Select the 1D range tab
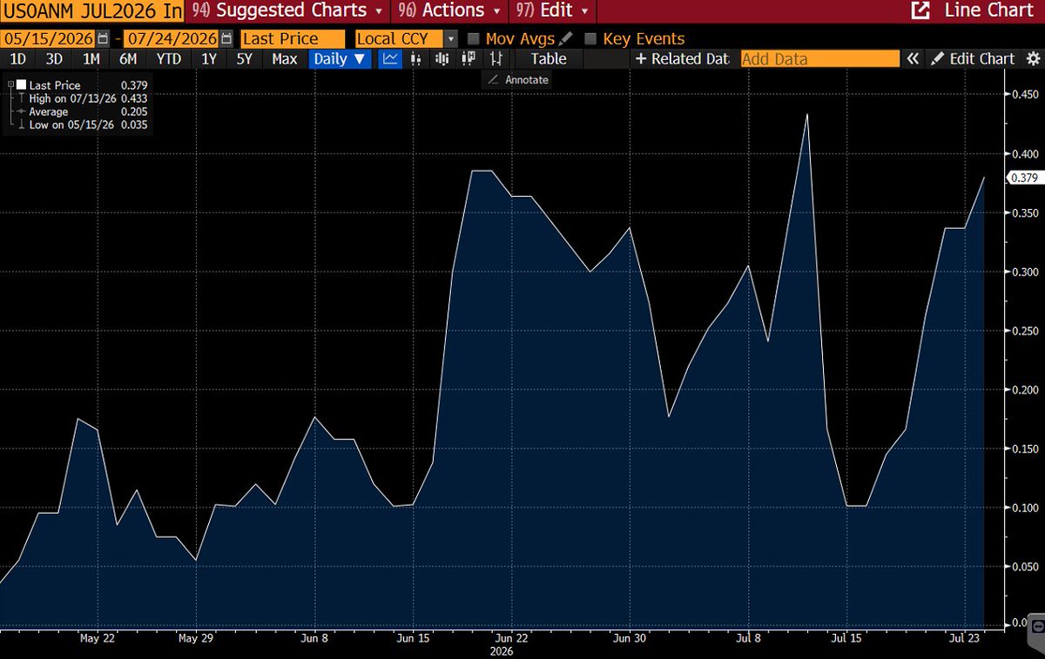 pyautogui.click(x=18, y=58)
